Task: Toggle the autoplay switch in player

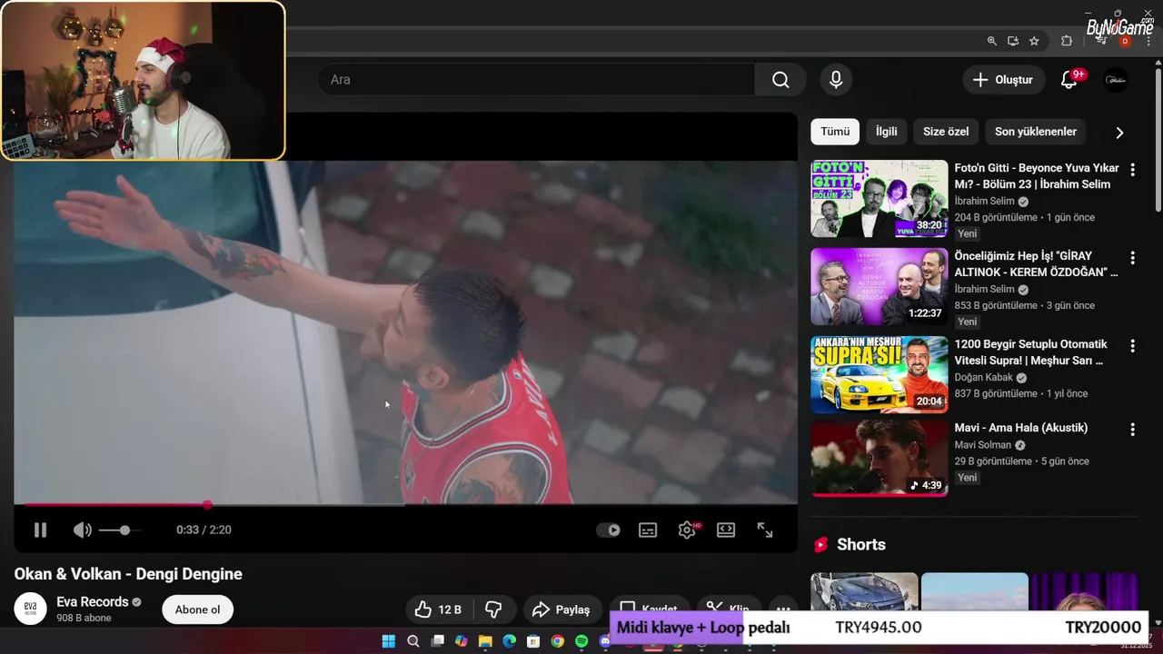Action: pos(608,530)
